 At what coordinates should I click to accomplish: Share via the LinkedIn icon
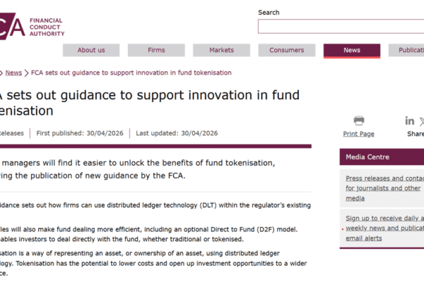[409, 121]
